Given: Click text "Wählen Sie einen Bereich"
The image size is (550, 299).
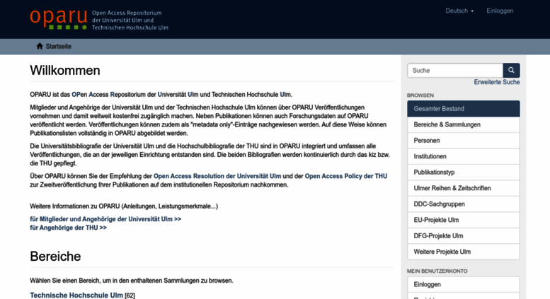Looking at the screenshot, I should point(65,281).
